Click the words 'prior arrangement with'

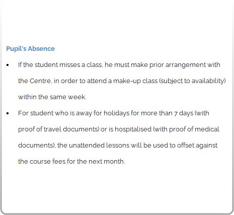[185, 65]
